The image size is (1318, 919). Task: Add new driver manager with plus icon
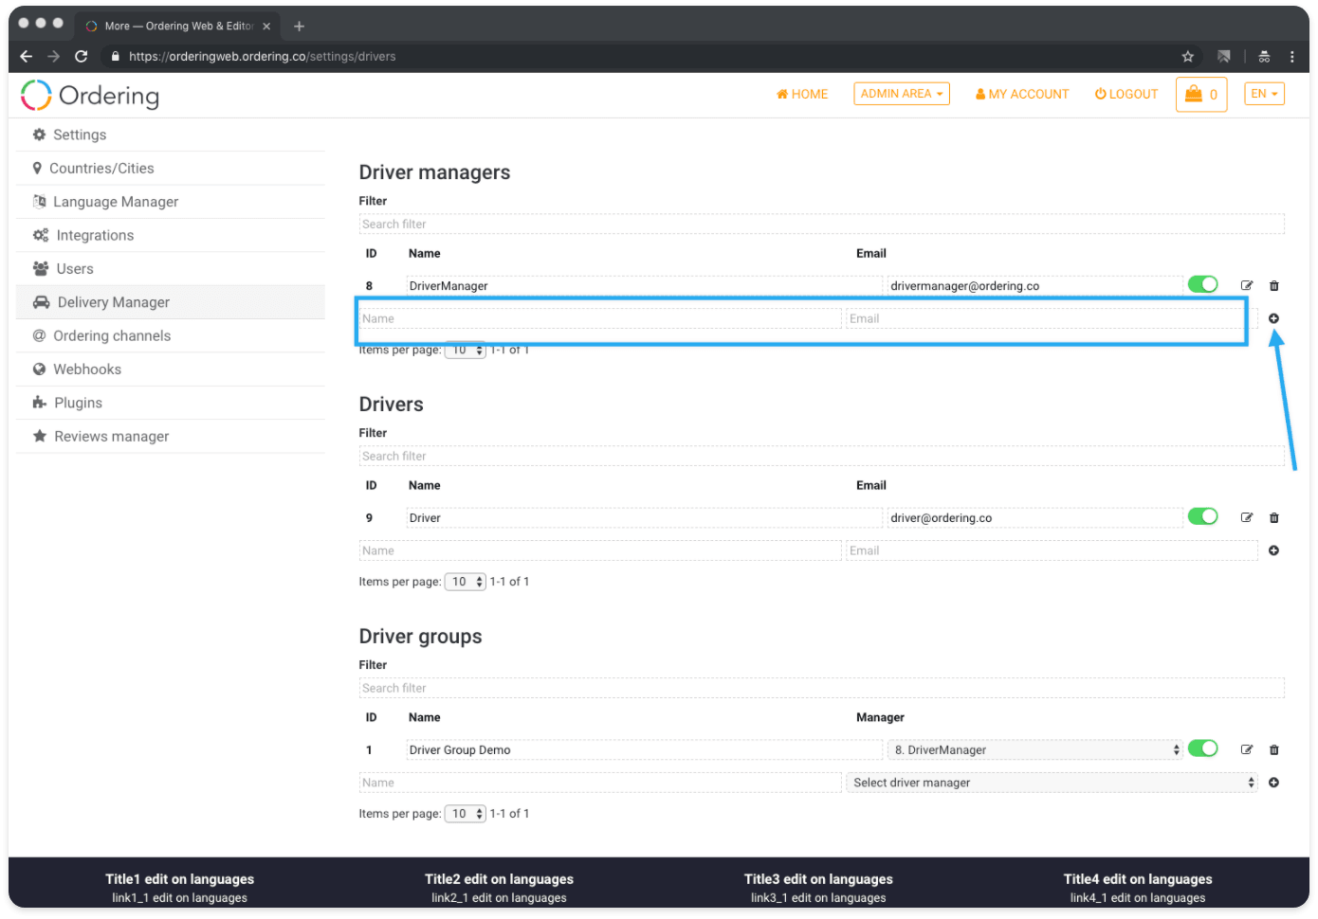point(1274,318)
